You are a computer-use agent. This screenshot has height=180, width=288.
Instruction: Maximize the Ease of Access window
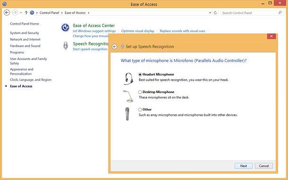[270, 3]
